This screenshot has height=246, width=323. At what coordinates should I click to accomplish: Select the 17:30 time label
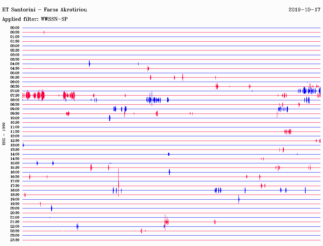(x=15, y=186)
